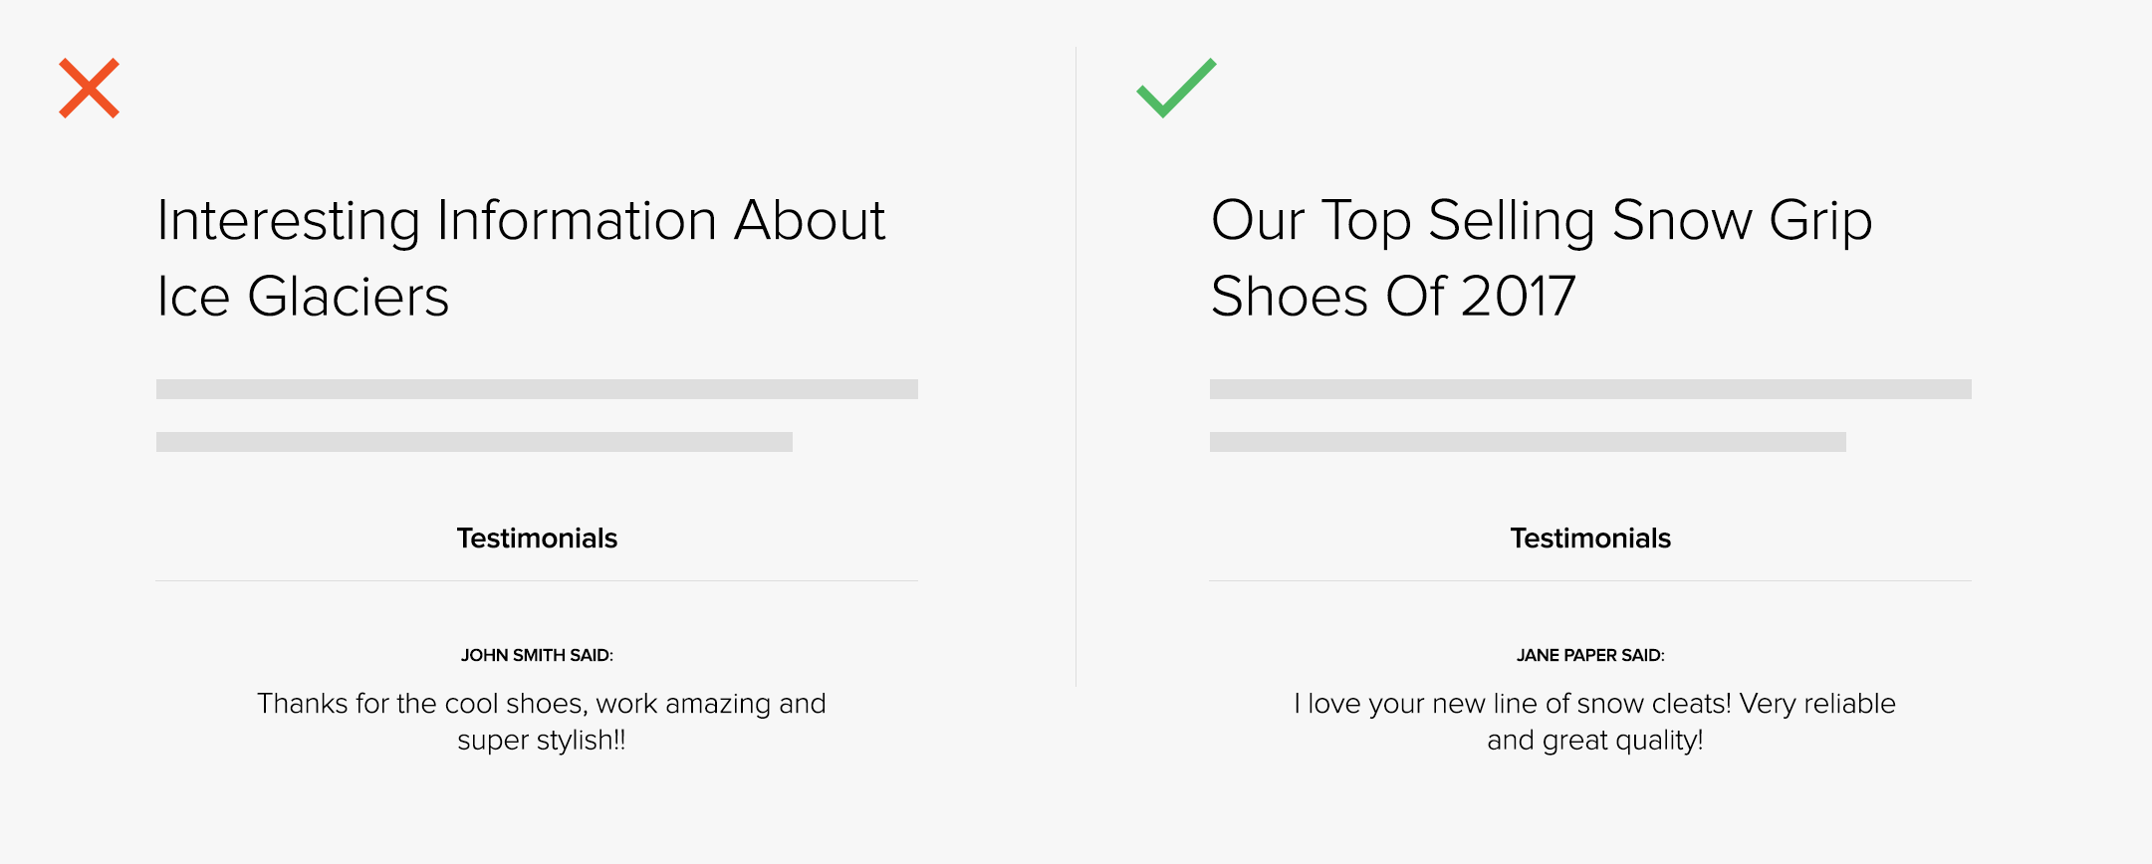
Task: Click the red X cross icon
Action: [x=89, y=89]
